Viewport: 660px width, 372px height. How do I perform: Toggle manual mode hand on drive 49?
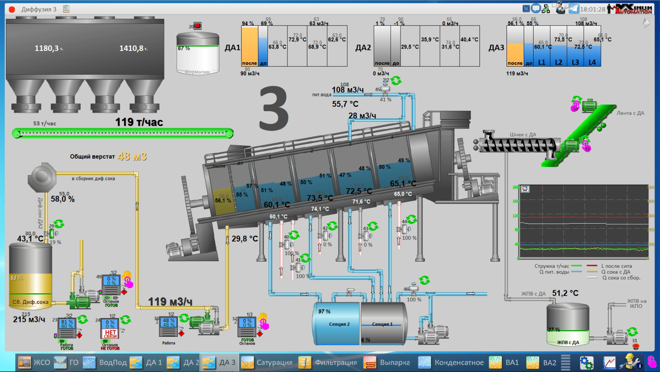[x=128, y=279]
